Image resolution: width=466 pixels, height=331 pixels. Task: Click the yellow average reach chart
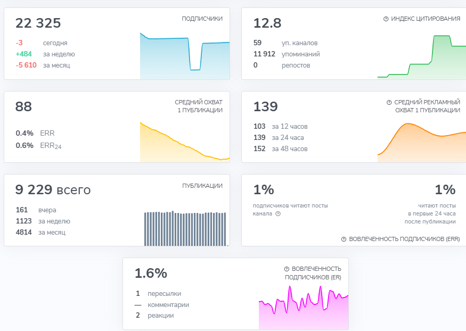[185, 142]
